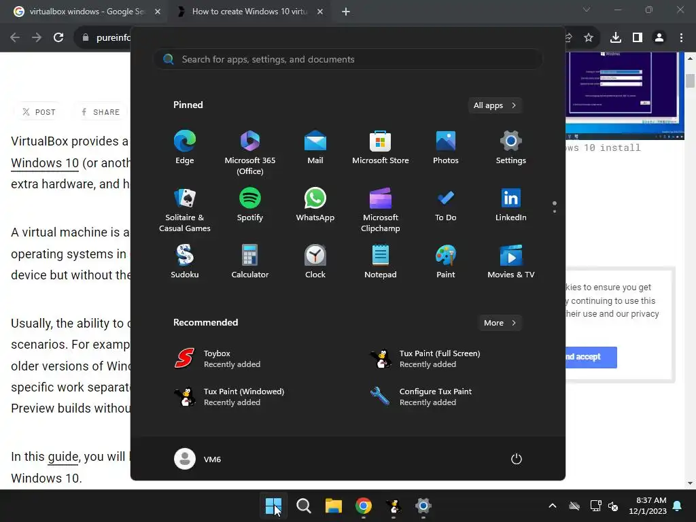Open Microsoft Store from pinned apps
The width and height of the screenshot is (696, 522).
coord(381,147)
